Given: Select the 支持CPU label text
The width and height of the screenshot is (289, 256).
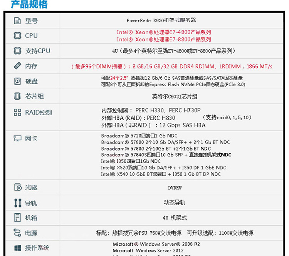Looking at the screenshot, I should point(38,51).
